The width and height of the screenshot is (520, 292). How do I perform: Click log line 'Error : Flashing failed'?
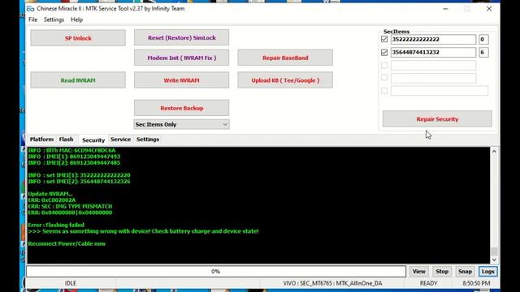tap(56, 225)
